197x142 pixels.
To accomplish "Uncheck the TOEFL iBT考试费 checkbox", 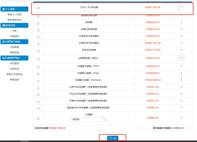I will [38, 8].
